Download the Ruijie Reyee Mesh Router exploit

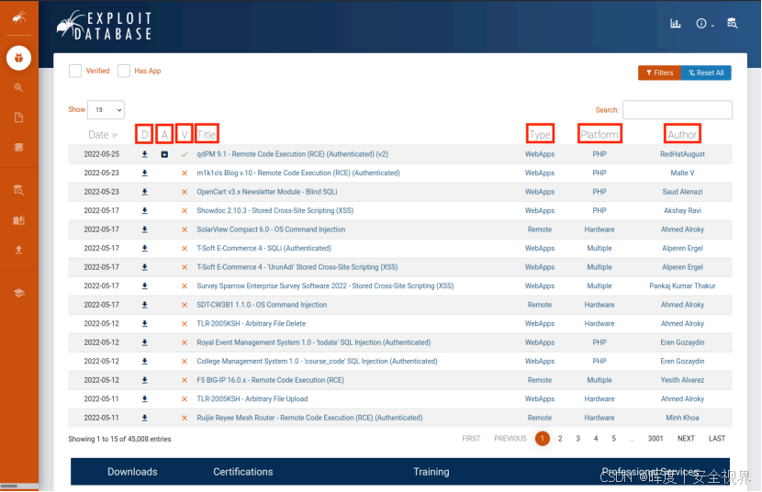click(x=144, y=418)
